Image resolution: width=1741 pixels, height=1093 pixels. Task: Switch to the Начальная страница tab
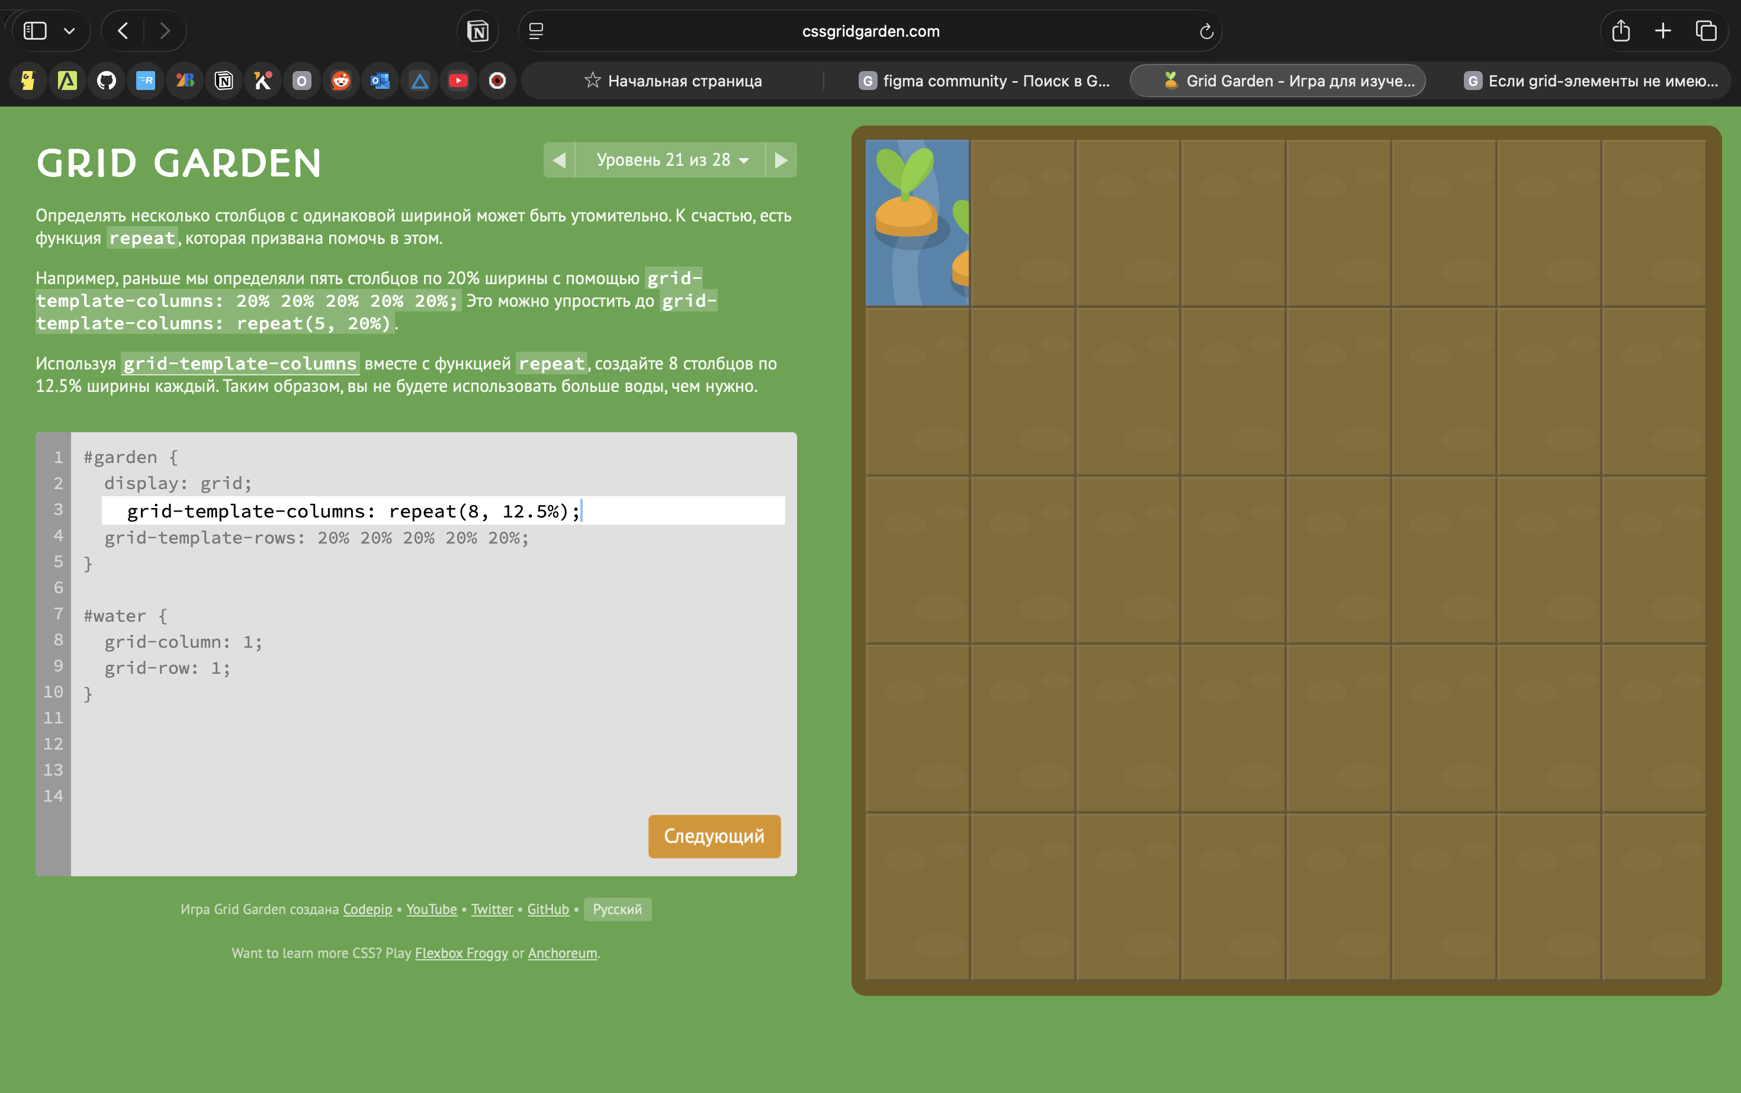(x=672, y=81)
